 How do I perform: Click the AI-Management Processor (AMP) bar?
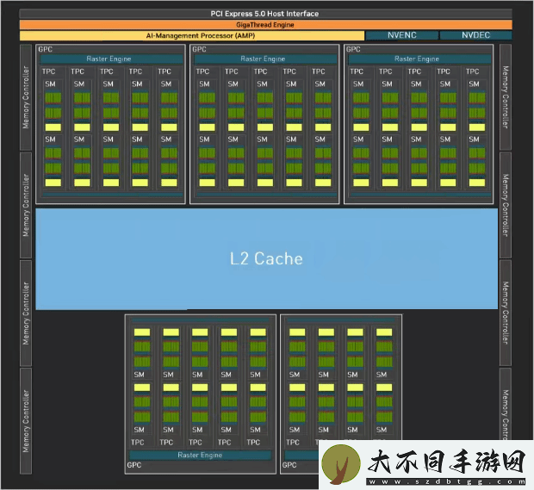[x=192, y=36]
